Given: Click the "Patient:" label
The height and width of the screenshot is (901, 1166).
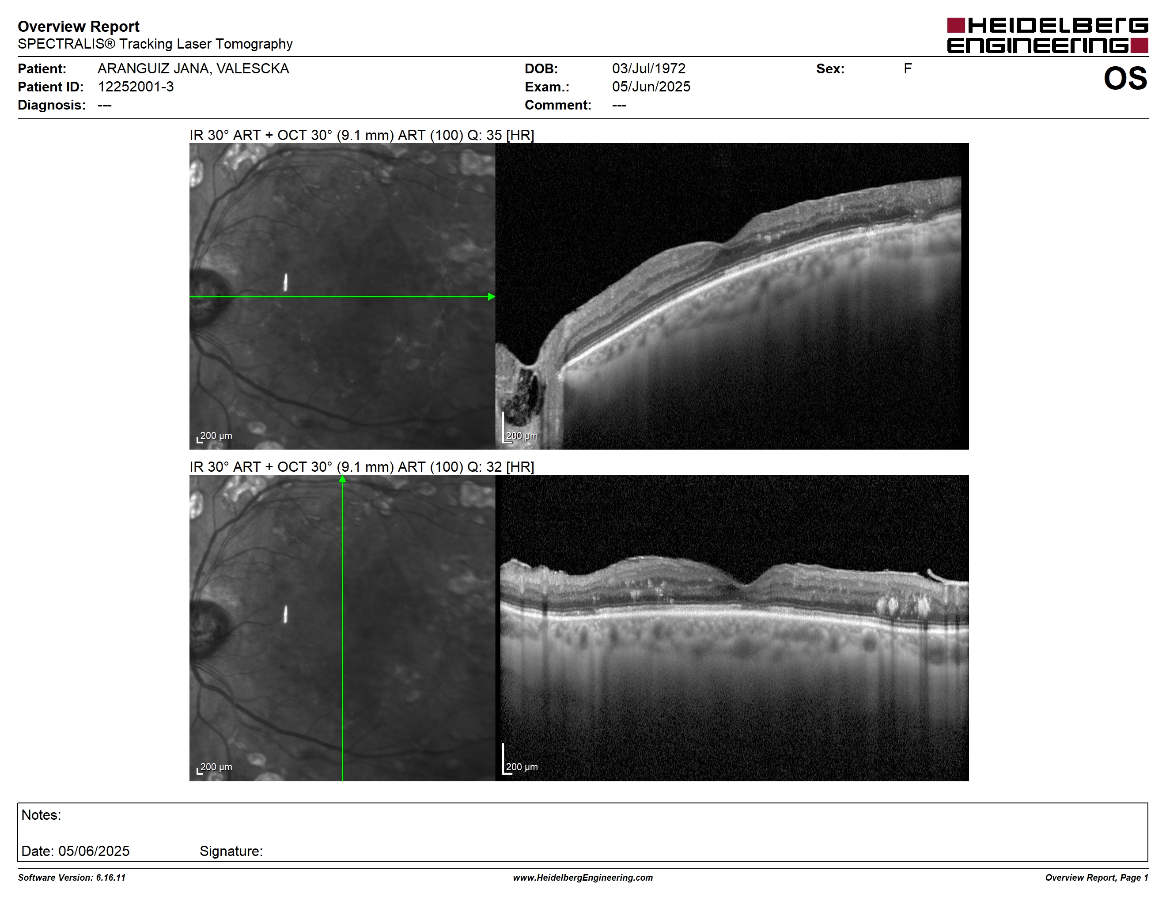Looking at the screenshot, I should 42,69.
